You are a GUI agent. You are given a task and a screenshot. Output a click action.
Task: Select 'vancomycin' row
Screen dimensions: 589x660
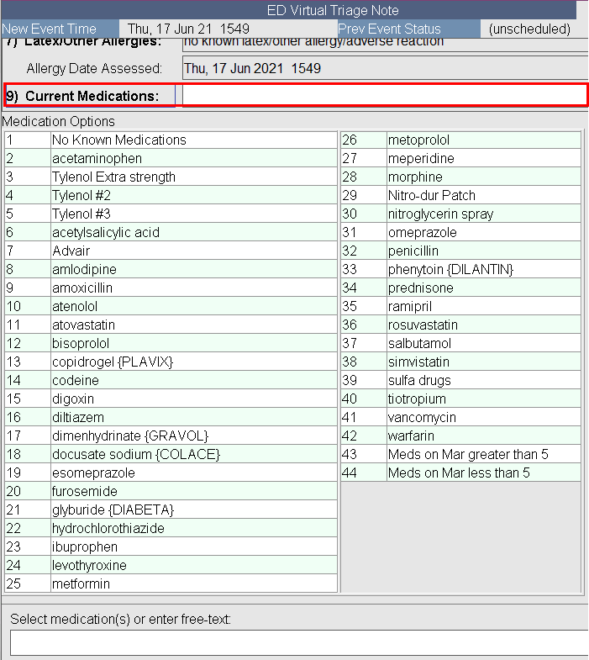(461, 418)
